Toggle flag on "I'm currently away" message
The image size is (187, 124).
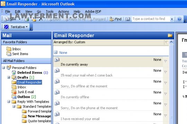[x=166, y=61]
